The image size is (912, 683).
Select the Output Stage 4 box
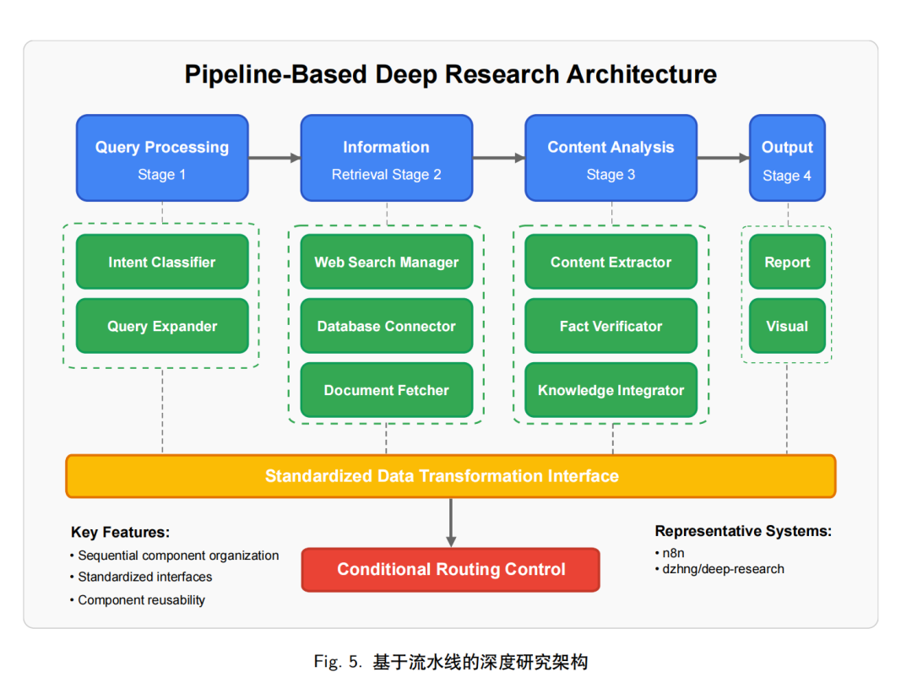(x=787, y=158)
